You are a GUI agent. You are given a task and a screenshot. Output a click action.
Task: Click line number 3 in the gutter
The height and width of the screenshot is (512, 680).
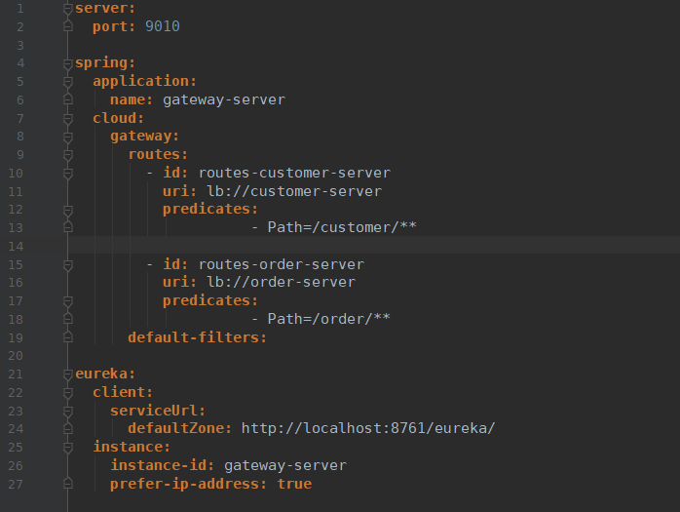click(x=19, y=46)
